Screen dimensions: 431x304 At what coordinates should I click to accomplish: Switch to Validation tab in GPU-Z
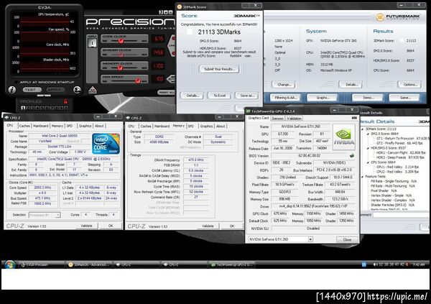point(294,119)
